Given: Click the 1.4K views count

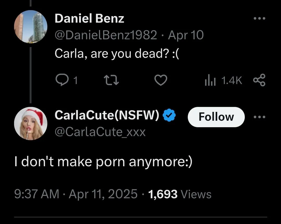Looking at the screenshot, I should (x=232, y=80).
